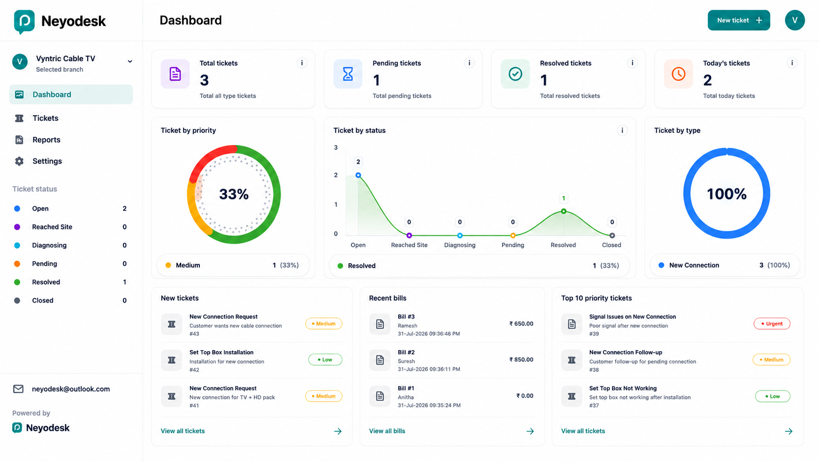
Task: Click Today's tickets clock icon
Action: [678, 74]
